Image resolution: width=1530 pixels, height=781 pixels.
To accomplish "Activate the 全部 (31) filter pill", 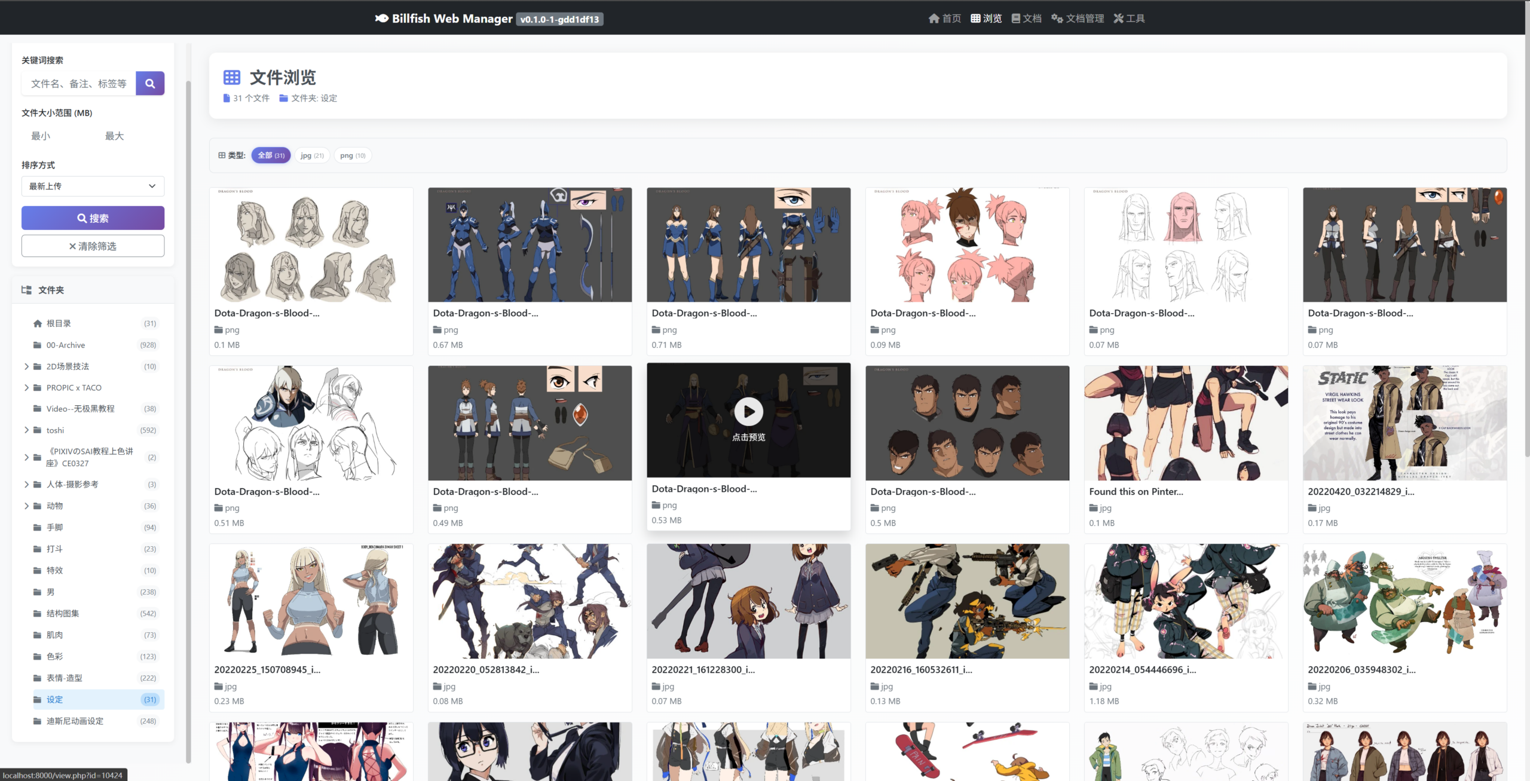I will [x=271, y=155].
